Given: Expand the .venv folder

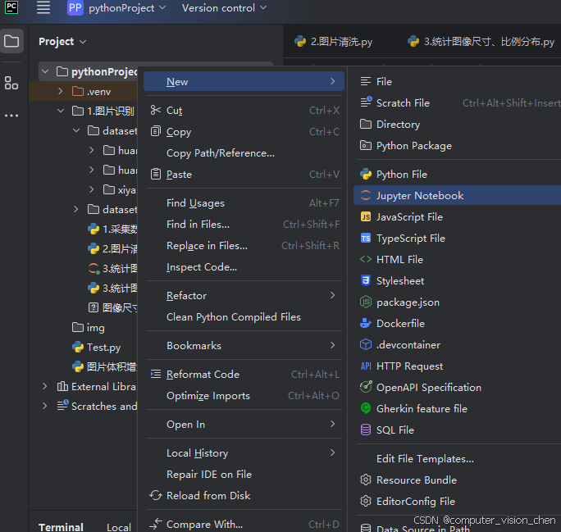Looking at the screenshot, I should 61,91.
